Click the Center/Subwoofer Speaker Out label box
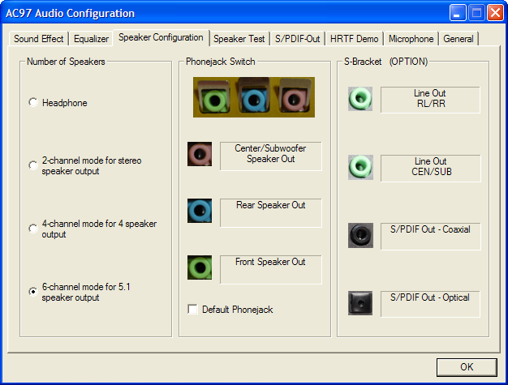The image size is (508, 385). pyautogui.click(x=271, y=156)
